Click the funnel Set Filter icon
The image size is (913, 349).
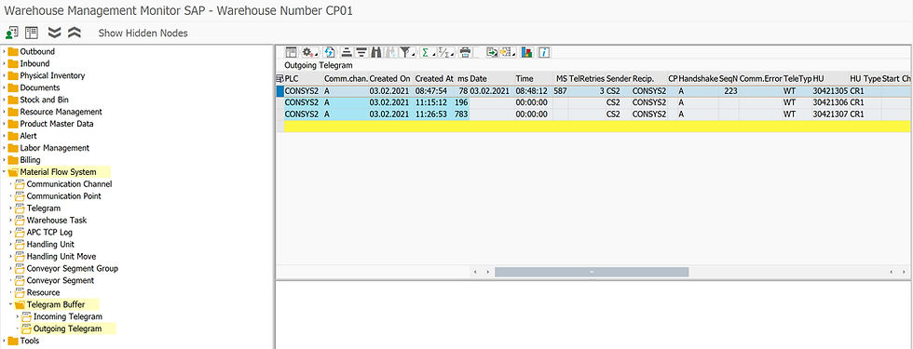click(x=405, y=52)
